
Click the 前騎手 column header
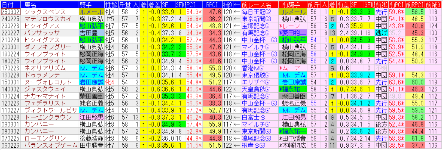pyautogui.click(x=293, y=5)
